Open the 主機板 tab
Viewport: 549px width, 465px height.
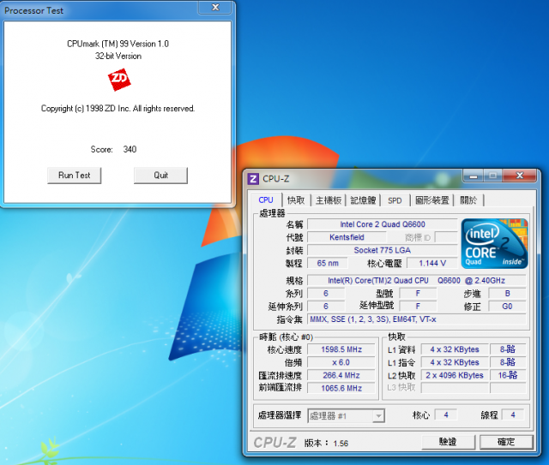coord(329,200)
